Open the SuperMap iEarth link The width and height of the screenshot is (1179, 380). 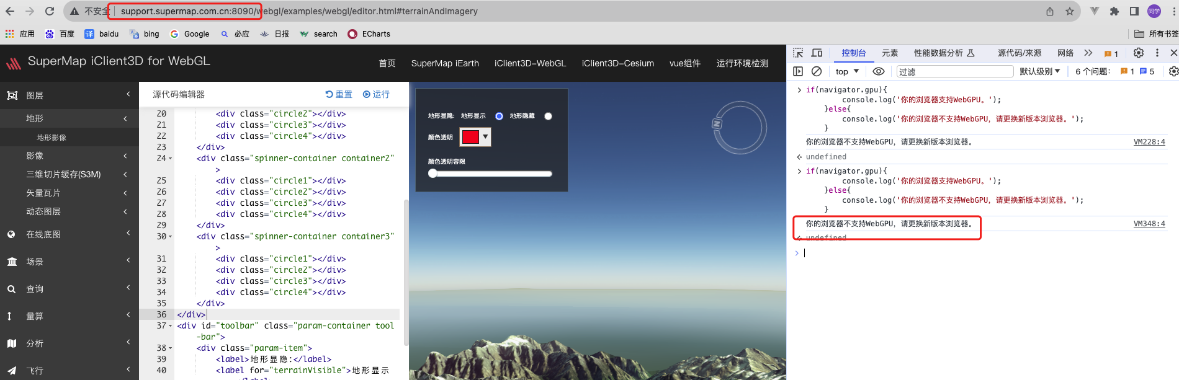click(x=445, y=63)
